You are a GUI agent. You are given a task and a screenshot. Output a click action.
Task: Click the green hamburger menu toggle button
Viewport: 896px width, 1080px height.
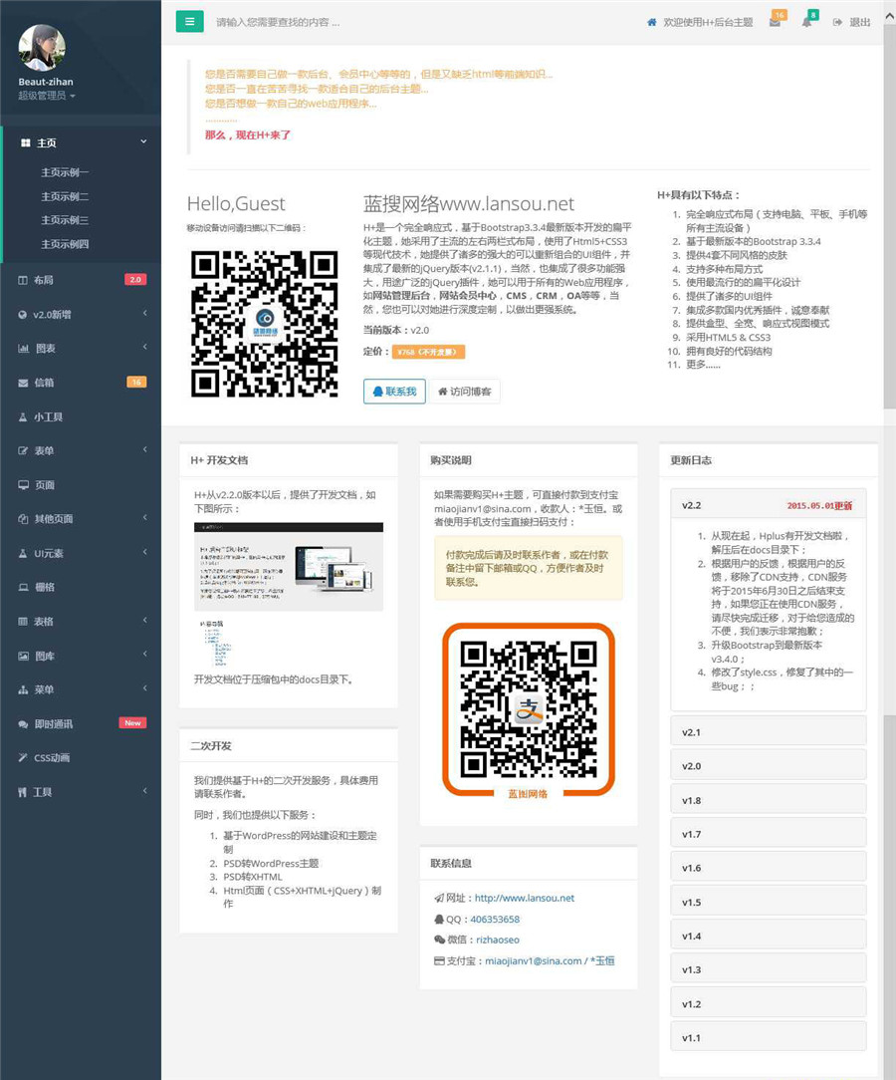point(189,21)
